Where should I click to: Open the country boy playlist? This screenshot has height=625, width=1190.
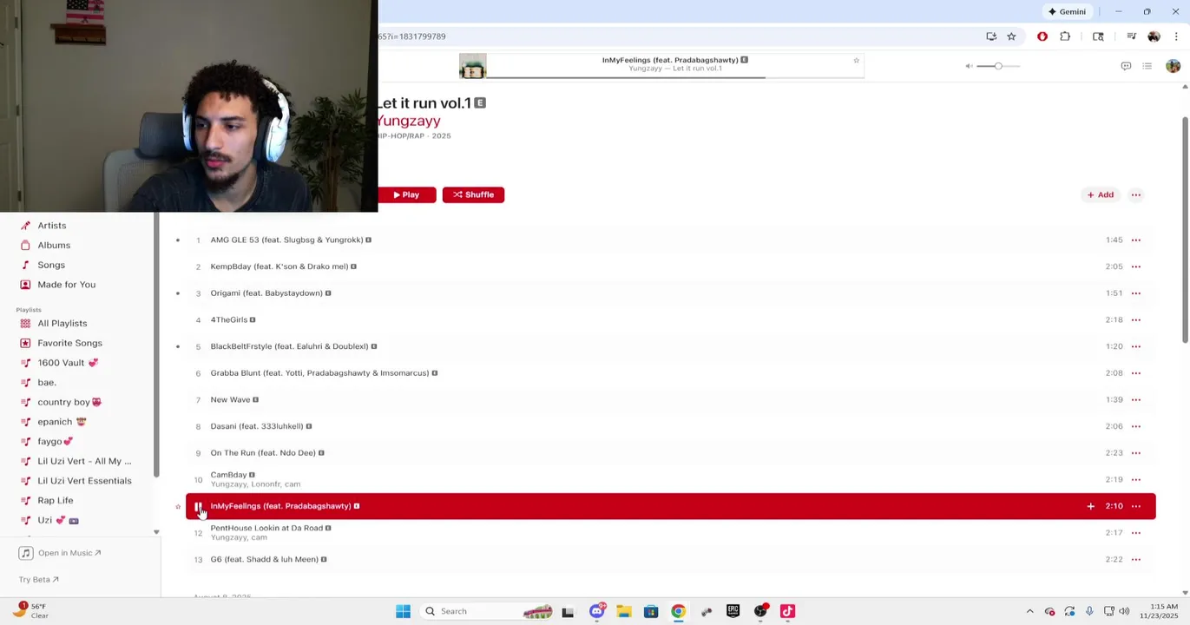pyautogui.click(x=69, y=402)
